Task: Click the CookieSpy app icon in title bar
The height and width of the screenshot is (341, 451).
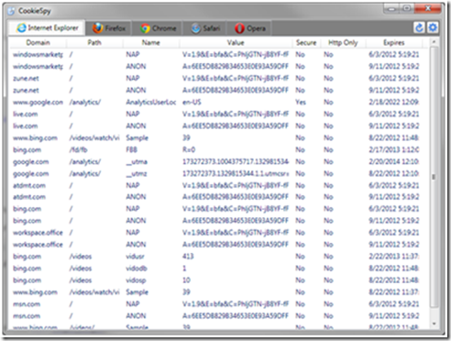Action: pos(11,11)
